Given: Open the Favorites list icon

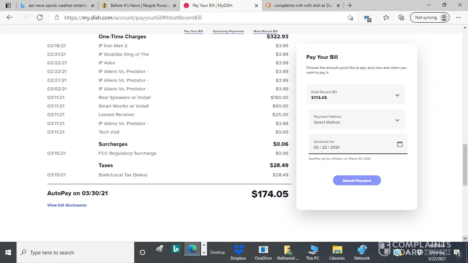Looking at the screenshot, I should (386, 18).
